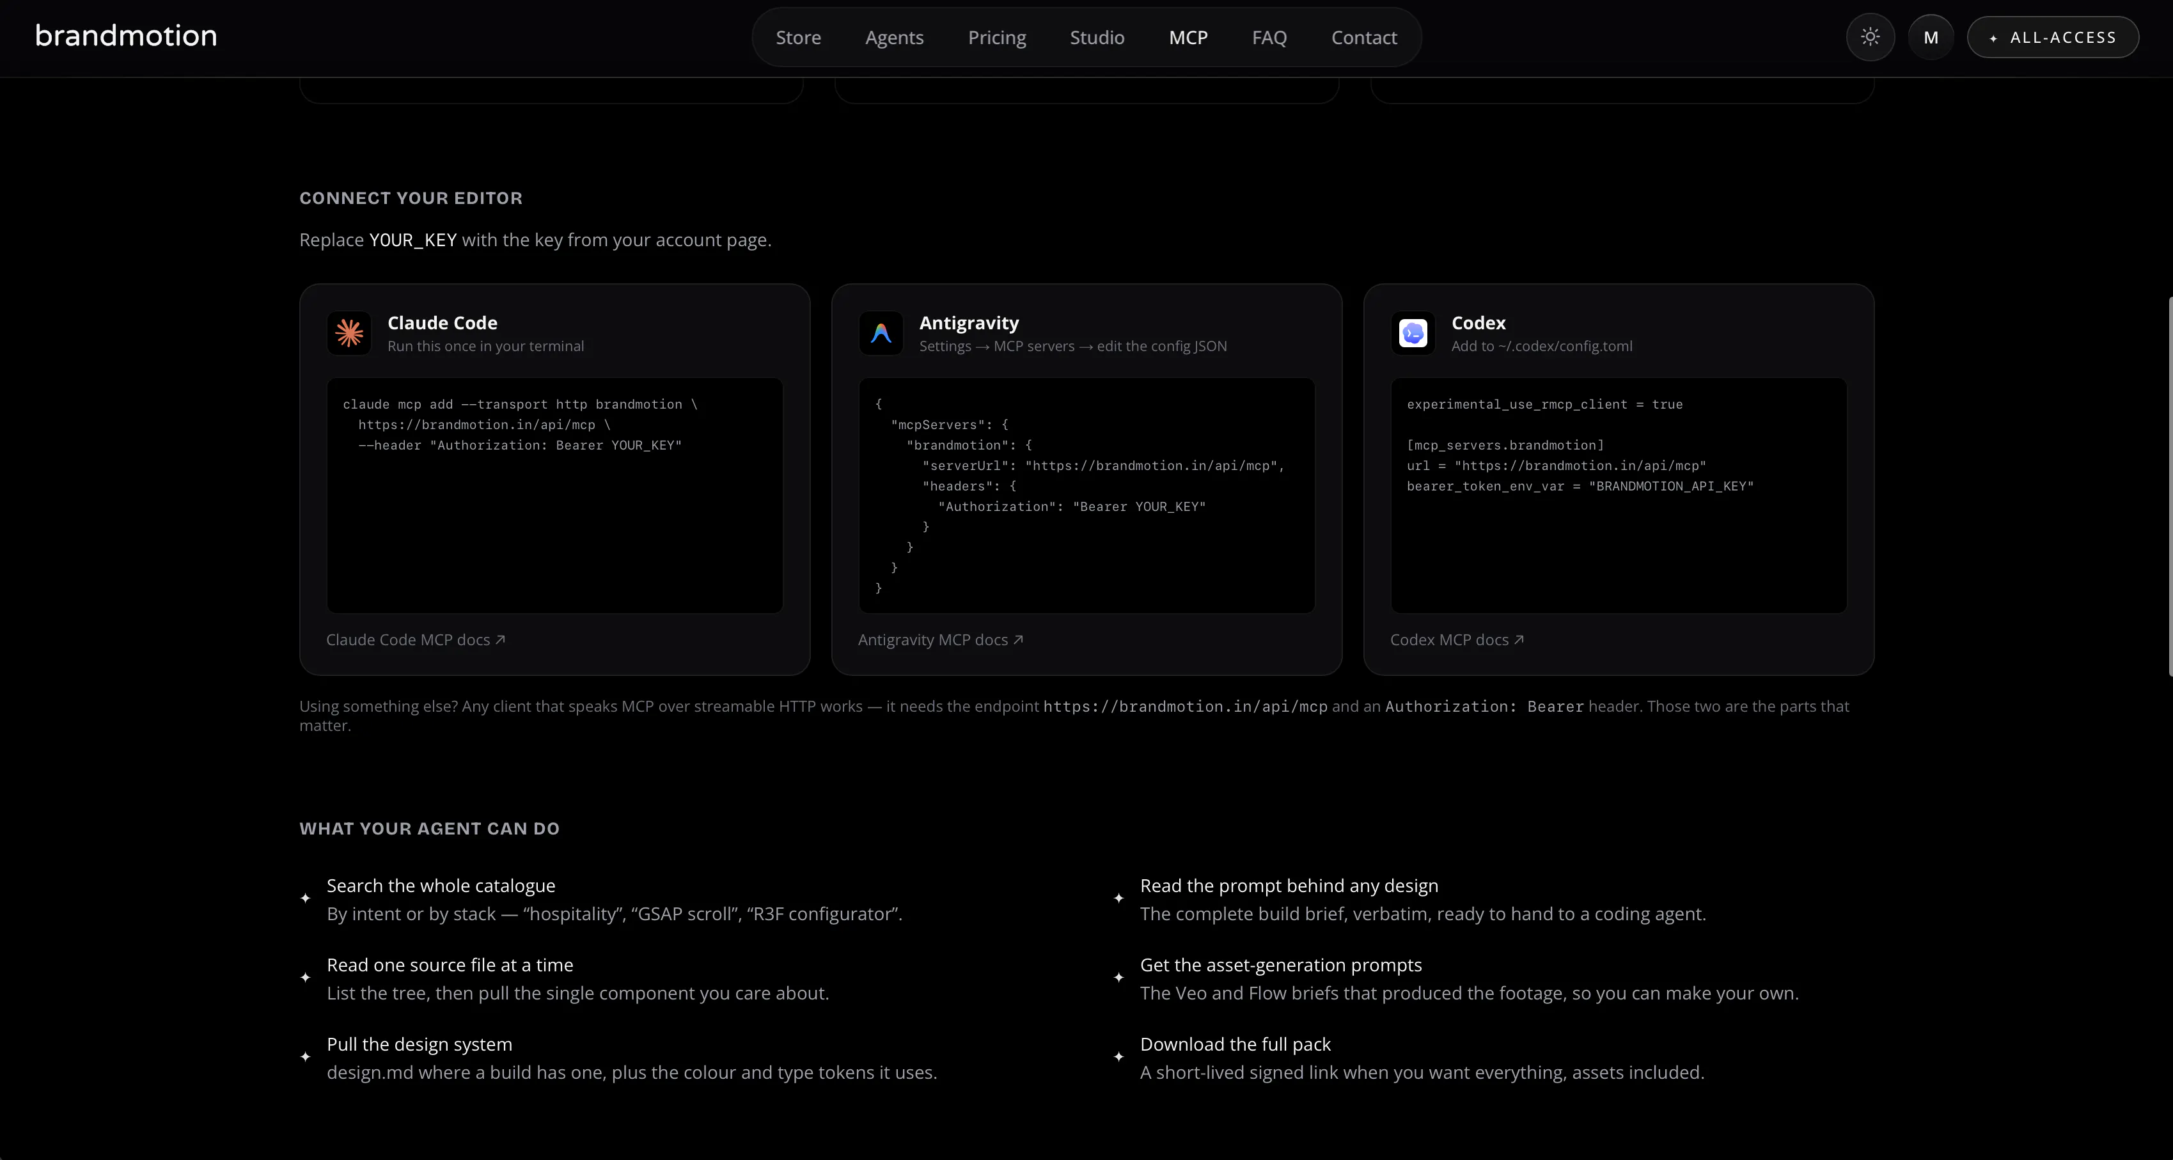Open the Pricing nav item
This screenshot has width=2173, height=1160.
[996, 37]
